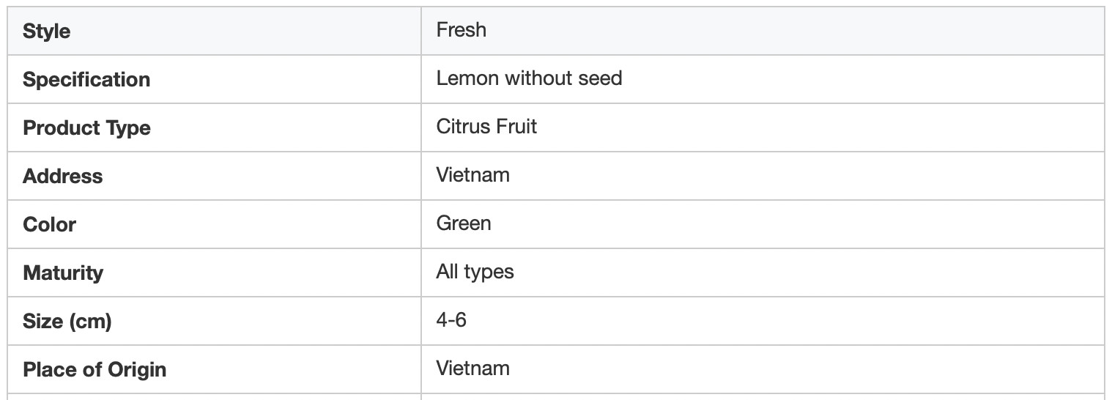Click the Specification row label
1112x400 pixels.
point(86,80)
